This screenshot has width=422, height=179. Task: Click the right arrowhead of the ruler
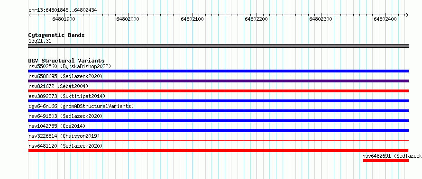tap(407, 15)
